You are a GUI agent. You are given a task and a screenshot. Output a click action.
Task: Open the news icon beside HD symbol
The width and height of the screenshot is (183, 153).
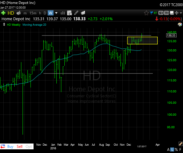point(19,13)
